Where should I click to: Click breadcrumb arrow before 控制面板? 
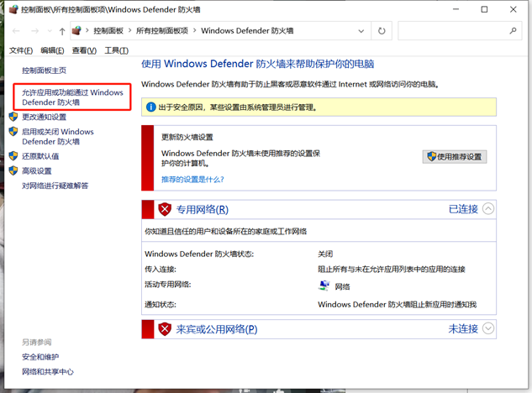coord(87,31)
